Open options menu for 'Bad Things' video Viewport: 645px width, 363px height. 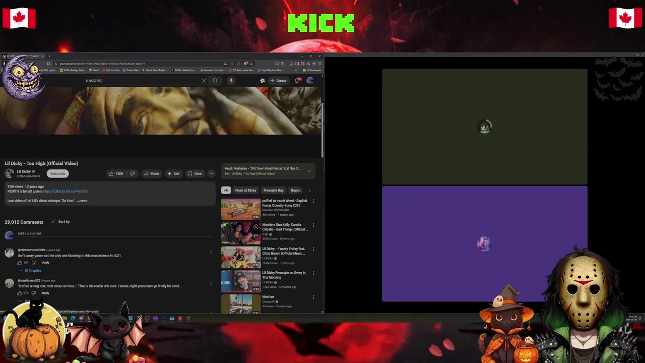[313, 225]
